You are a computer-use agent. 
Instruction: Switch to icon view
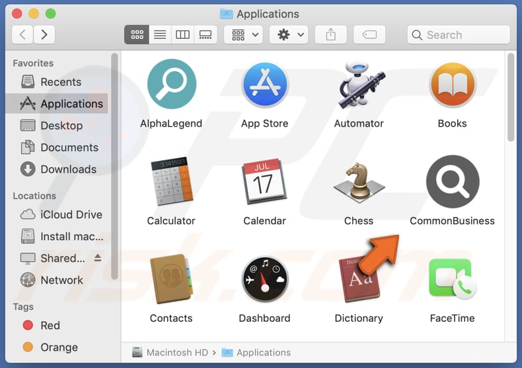[x=137, y=34]
